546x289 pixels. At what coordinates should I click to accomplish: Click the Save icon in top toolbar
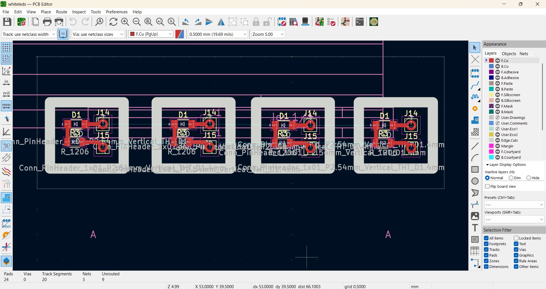(7, 22)
